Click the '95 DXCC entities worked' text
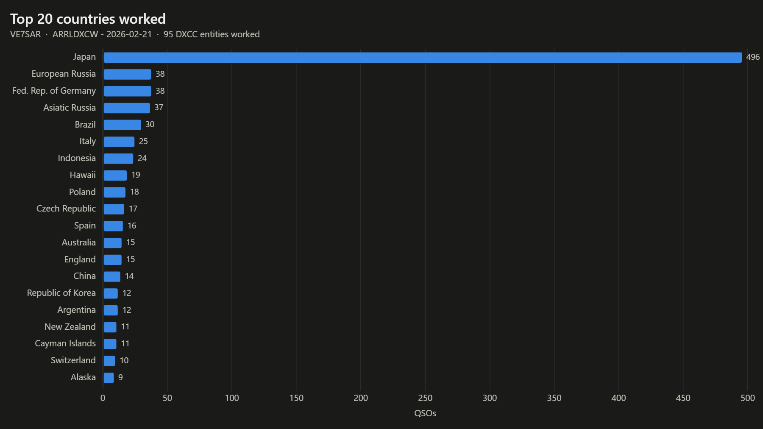 click(212, 34)
